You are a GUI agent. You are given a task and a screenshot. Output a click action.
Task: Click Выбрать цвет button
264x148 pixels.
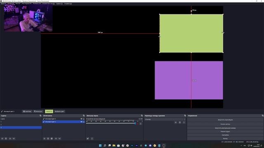tap(59, 111)
